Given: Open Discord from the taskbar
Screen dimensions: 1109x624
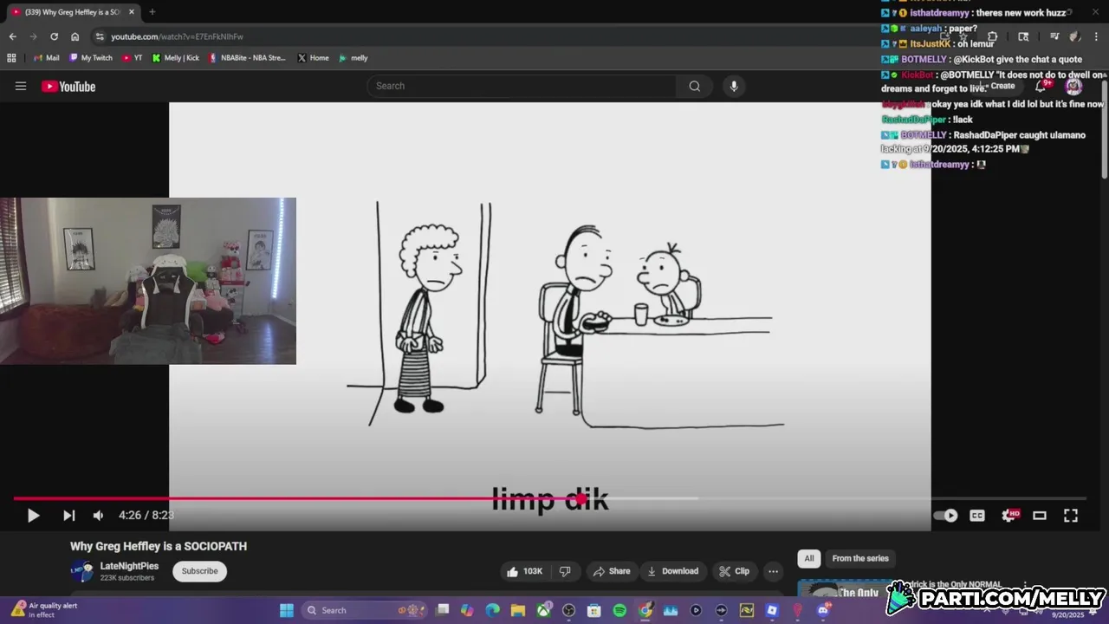Looking at the screenshot, I should click(823, 610).
